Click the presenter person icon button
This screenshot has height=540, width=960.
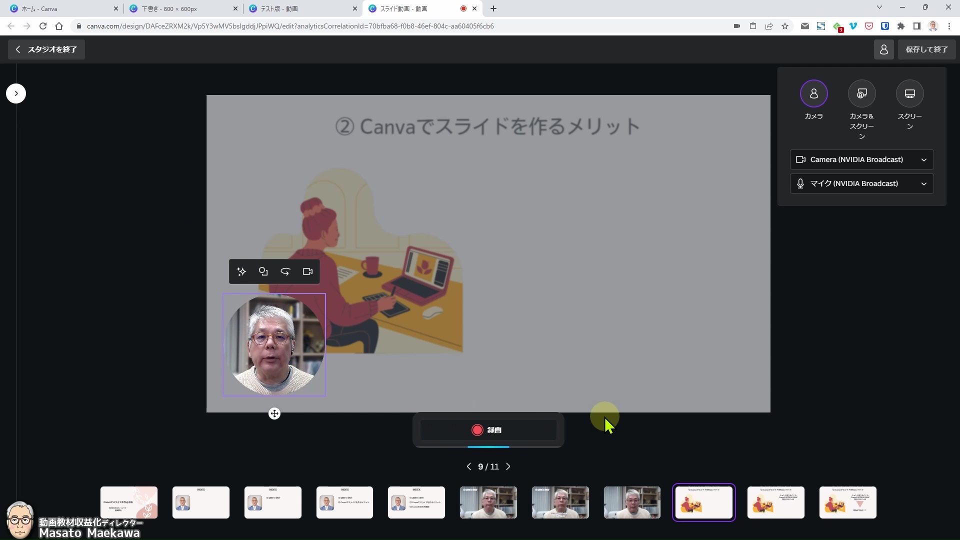pyautogui.click(x=883, y=49)
